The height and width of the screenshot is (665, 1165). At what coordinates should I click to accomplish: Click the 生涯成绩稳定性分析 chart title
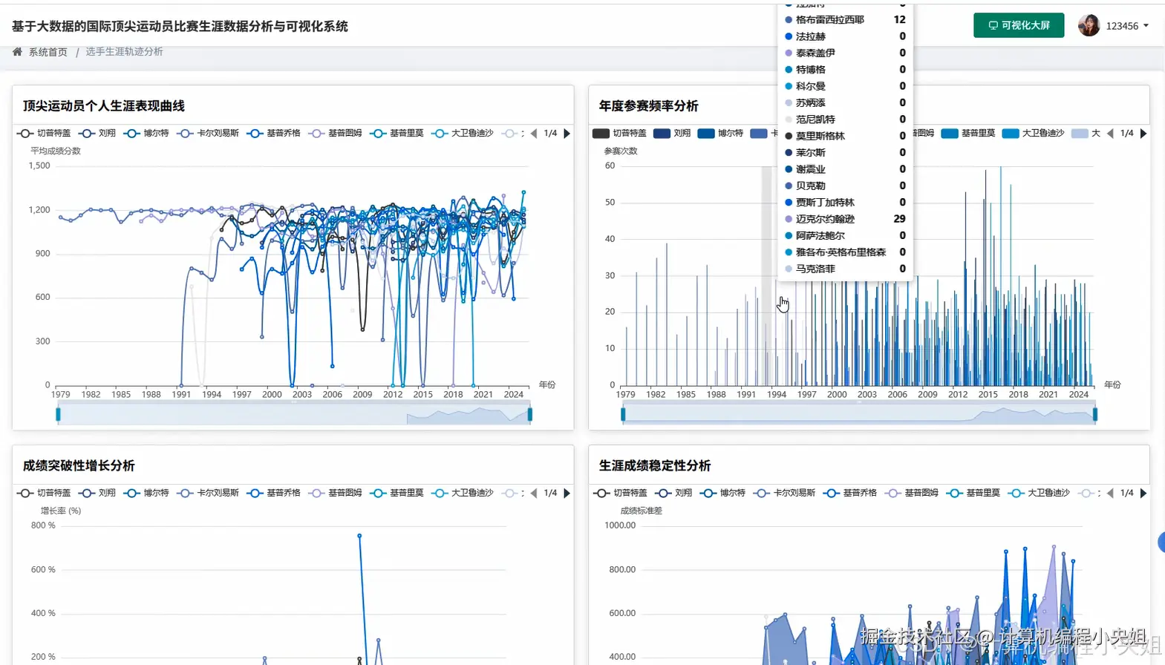tap(655, 465)
